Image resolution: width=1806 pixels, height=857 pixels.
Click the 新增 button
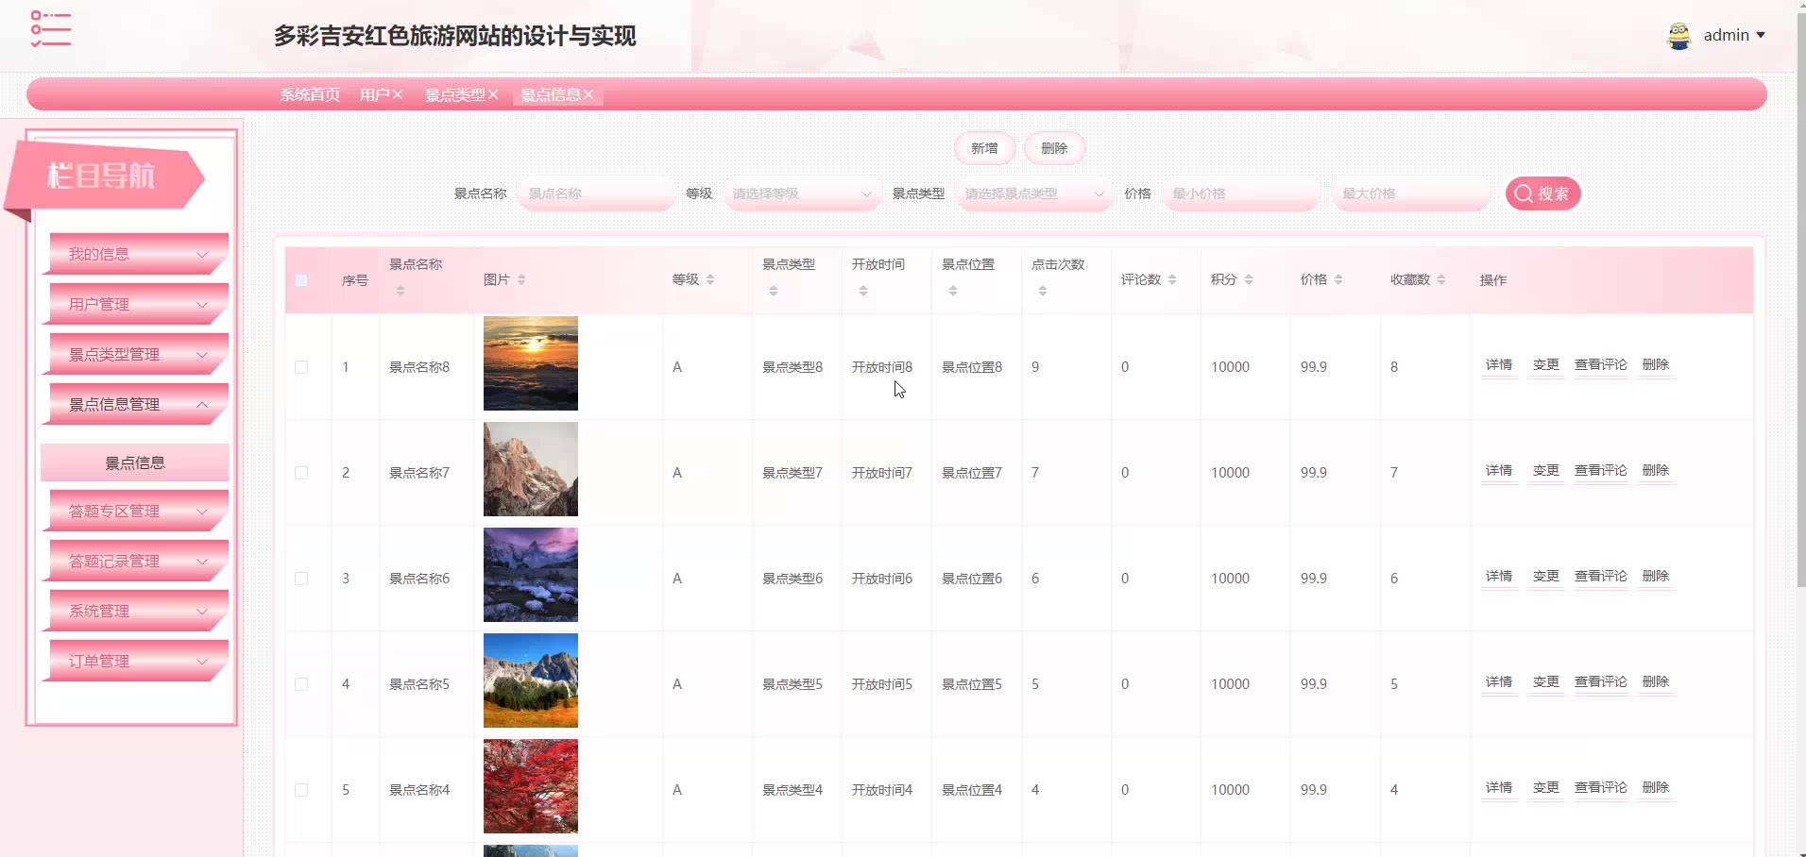click(984, 148)
